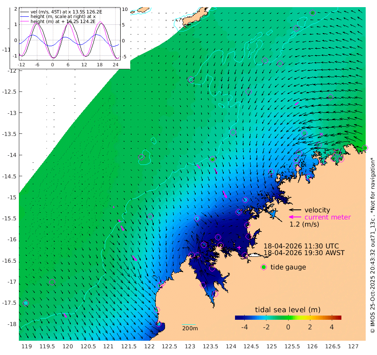This screenshot has height=355, width=377.
Task: Select tide gauge marker near 14.1S 123.5E
Action: pos(212,159)
